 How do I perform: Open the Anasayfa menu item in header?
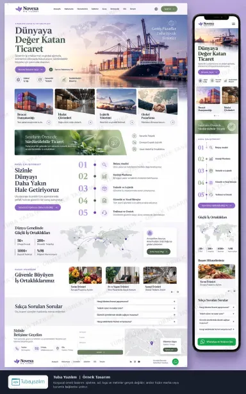[57, 9]
